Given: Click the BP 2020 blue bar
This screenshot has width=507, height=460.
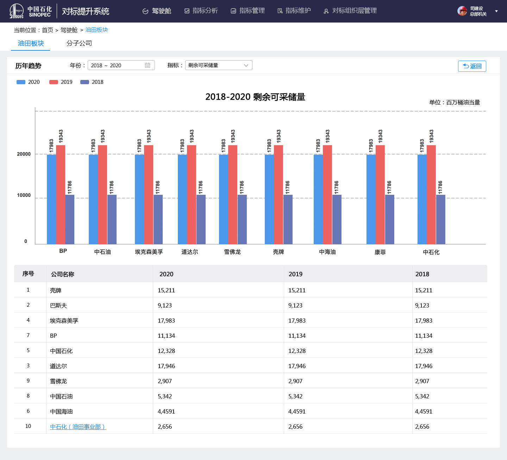Looking at the screenshot, I should [x=51, y=199].
